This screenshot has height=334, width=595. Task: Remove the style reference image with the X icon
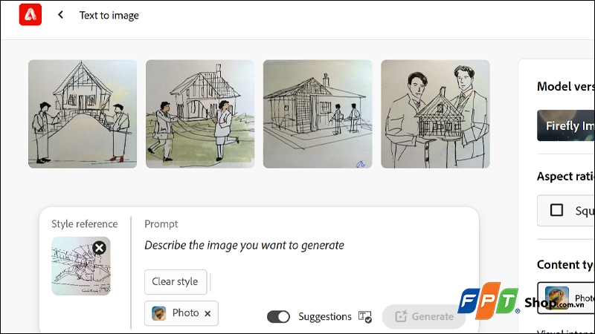click(x=100, y=248)
